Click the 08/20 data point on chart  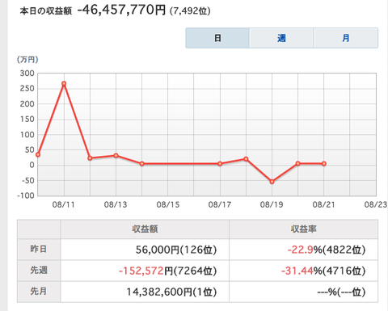[297, 163]
